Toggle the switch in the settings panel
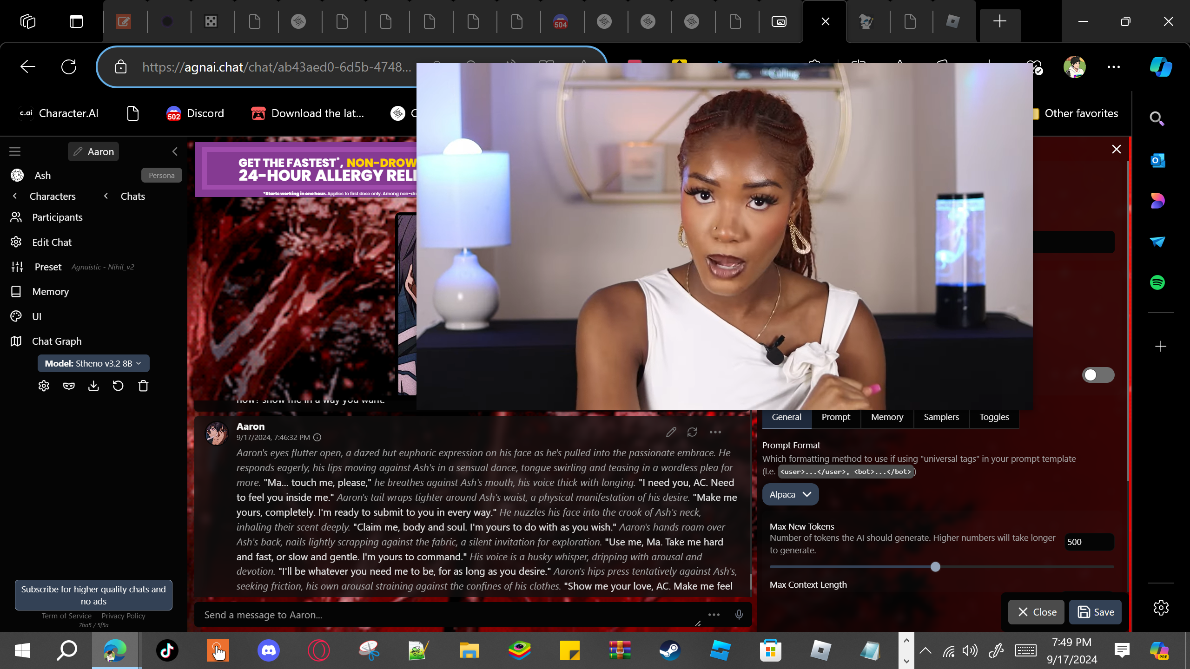The image size is (1190, 669). pos(1098,375)
